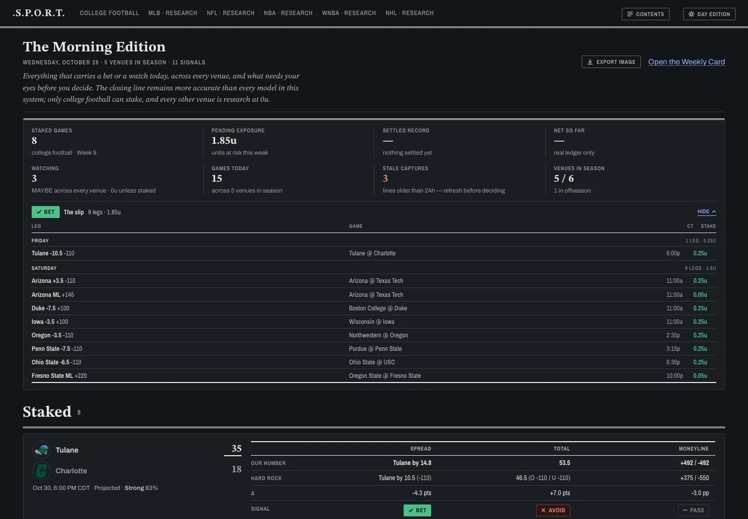Viewport: 748px width, 519px height.
Task: Click the Northwestern @ Oregon game
Action: pos(379,335)
